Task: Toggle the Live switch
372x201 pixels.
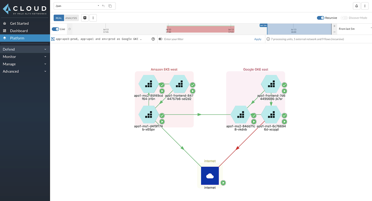Action: 55,29
